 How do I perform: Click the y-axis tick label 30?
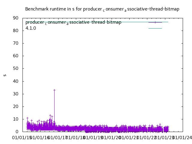coord(16,94)
